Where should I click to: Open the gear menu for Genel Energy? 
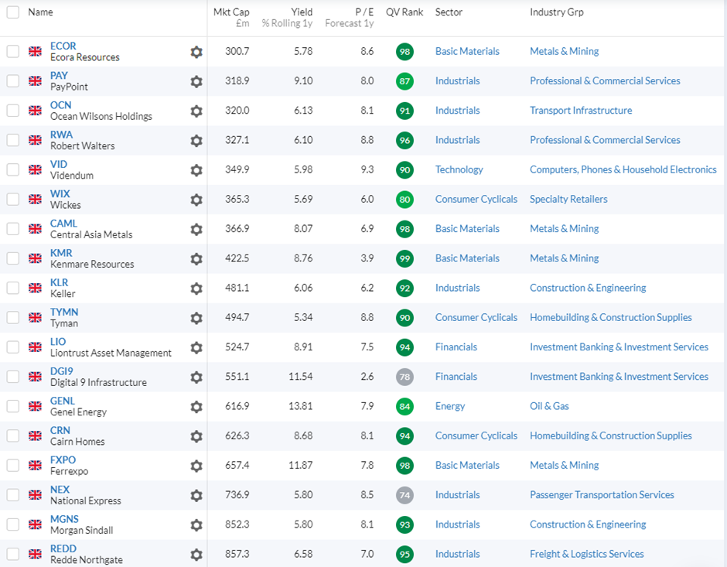pos(196,407)
